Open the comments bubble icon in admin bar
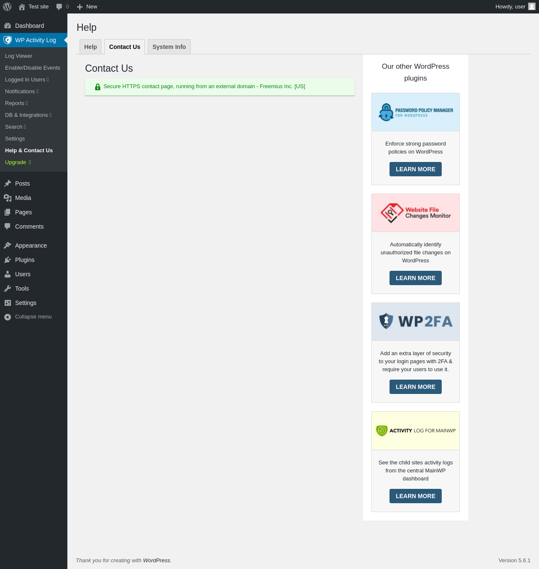This screenshot has width=539, height=569. coord(59,7)
